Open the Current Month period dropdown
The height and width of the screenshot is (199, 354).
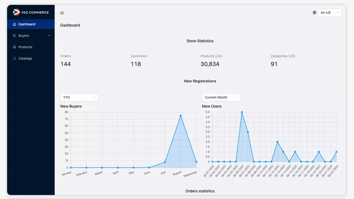tap(221, 97)
